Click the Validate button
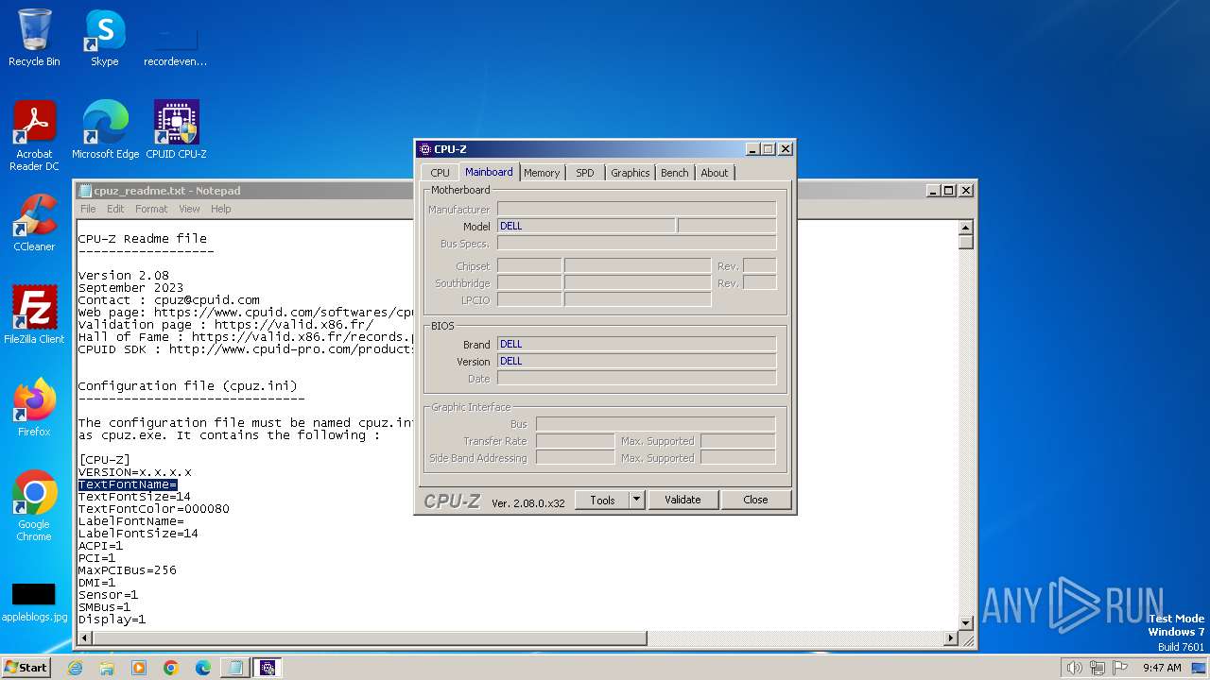Image resolution: width=1210 pixels, height=680 pixels. pos(683,501)
